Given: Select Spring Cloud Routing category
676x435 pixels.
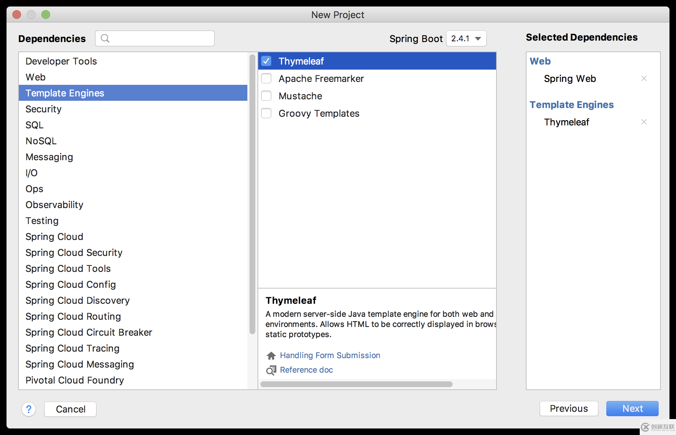Looking at the screenshot, I should point(133,316).
